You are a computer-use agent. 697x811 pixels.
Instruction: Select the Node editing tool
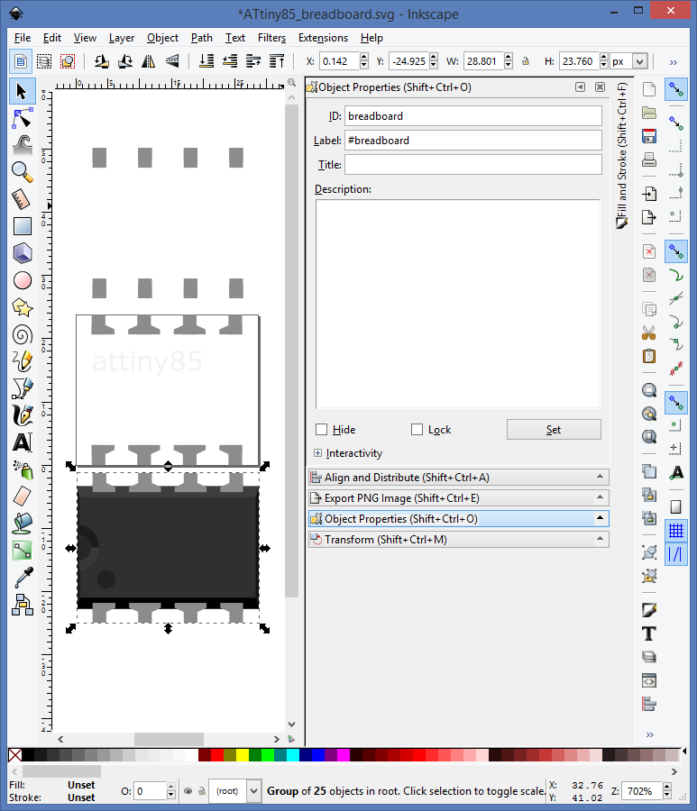pyautogui.click(x=22, y=118)
